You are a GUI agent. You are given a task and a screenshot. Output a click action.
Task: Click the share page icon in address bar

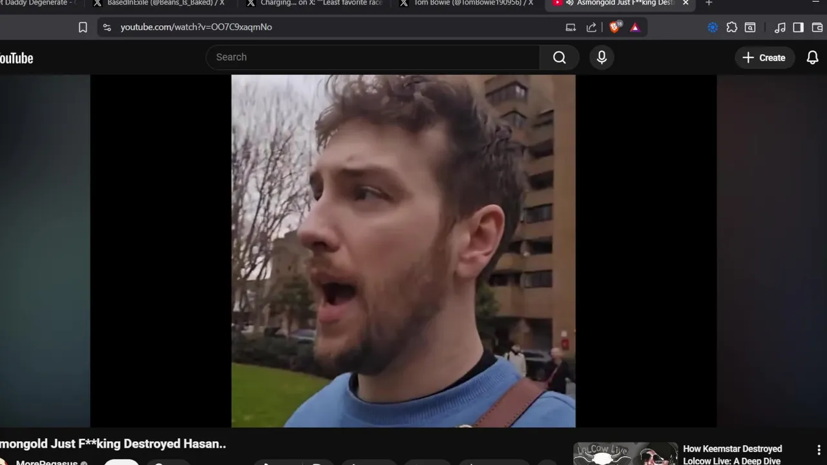591,27
